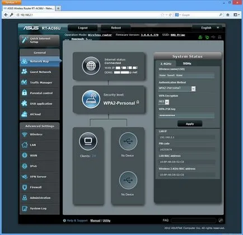Viewport: 243px width, 235px height.
Task: Select the router security level icon
Action: pos(91,99)
